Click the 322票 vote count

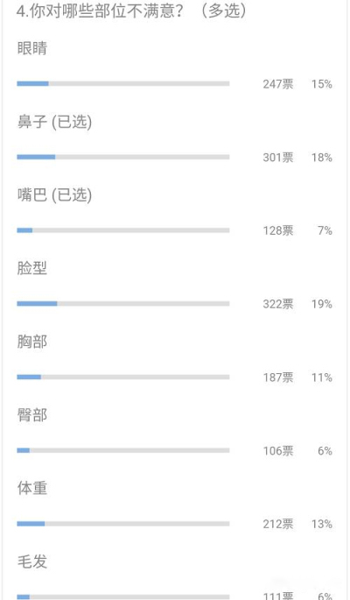click(x=278, y=304)
